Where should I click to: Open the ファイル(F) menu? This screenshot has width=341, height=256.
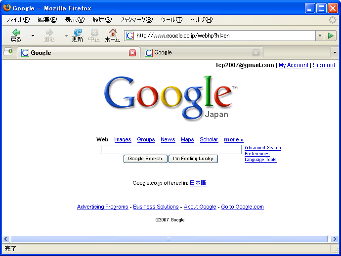pyautogui.click(x=18, y=20)
